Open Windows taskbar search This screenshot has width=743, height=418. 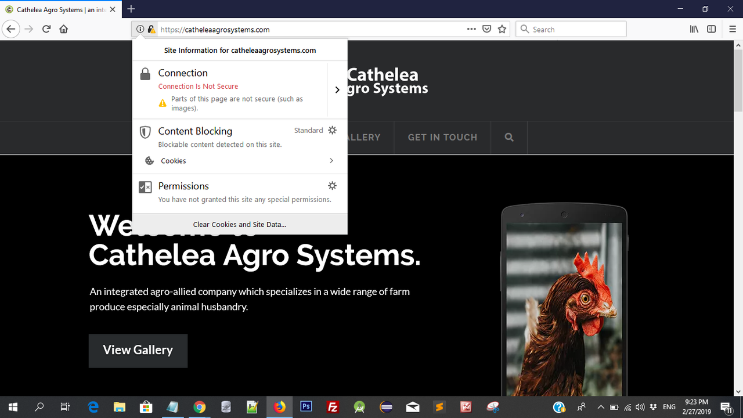click(39, 407)
